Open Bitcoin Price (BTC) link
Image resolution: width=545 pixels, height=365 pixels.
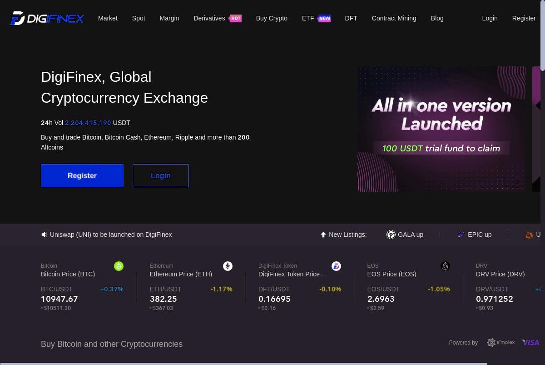(68, 274)
